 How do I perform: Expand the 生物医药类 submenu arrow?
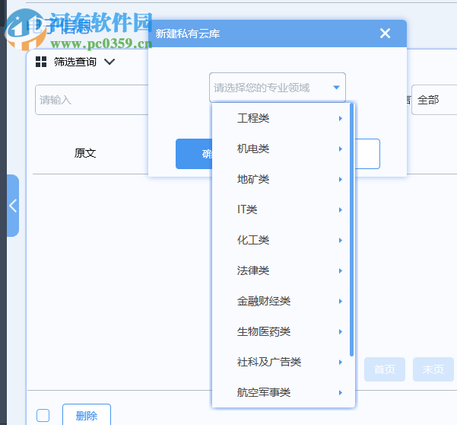tap(340, 331)
